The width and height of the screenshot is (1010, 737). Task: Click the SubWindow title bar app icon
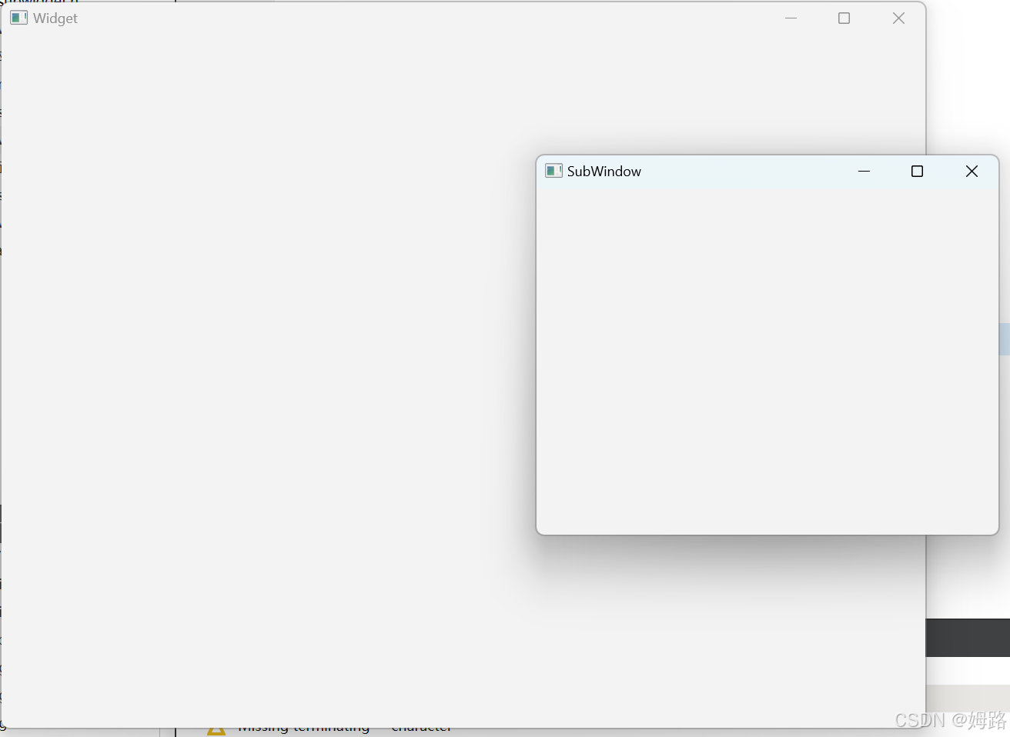click(x=553, y=171)
